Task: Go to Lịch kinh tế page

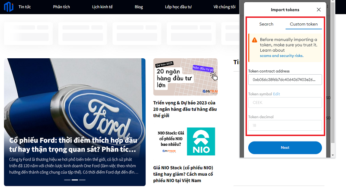Action: [103, 7]
